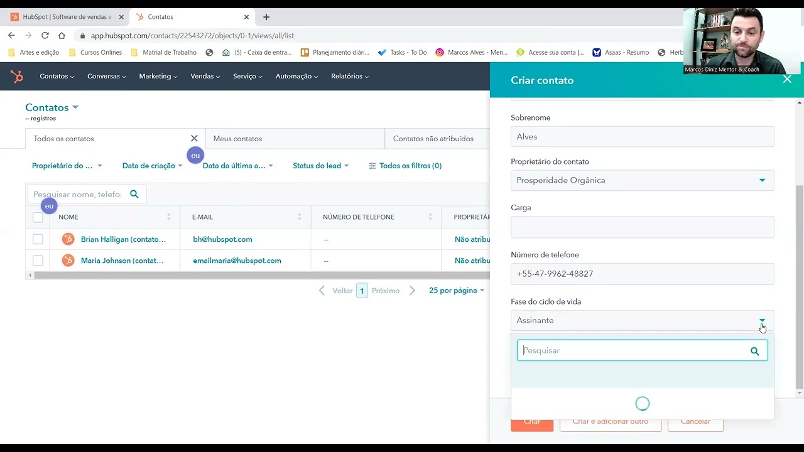Click Brian Halligan's HubSpot avatar icon
This screenshot has height=452, width=804.
coord(68,239)
